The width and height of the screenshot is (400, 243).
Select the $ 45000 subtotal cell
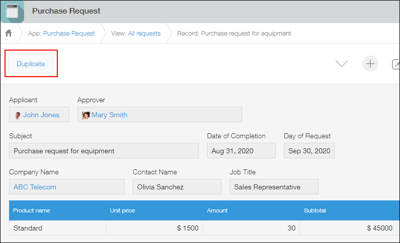click(379, 228)
